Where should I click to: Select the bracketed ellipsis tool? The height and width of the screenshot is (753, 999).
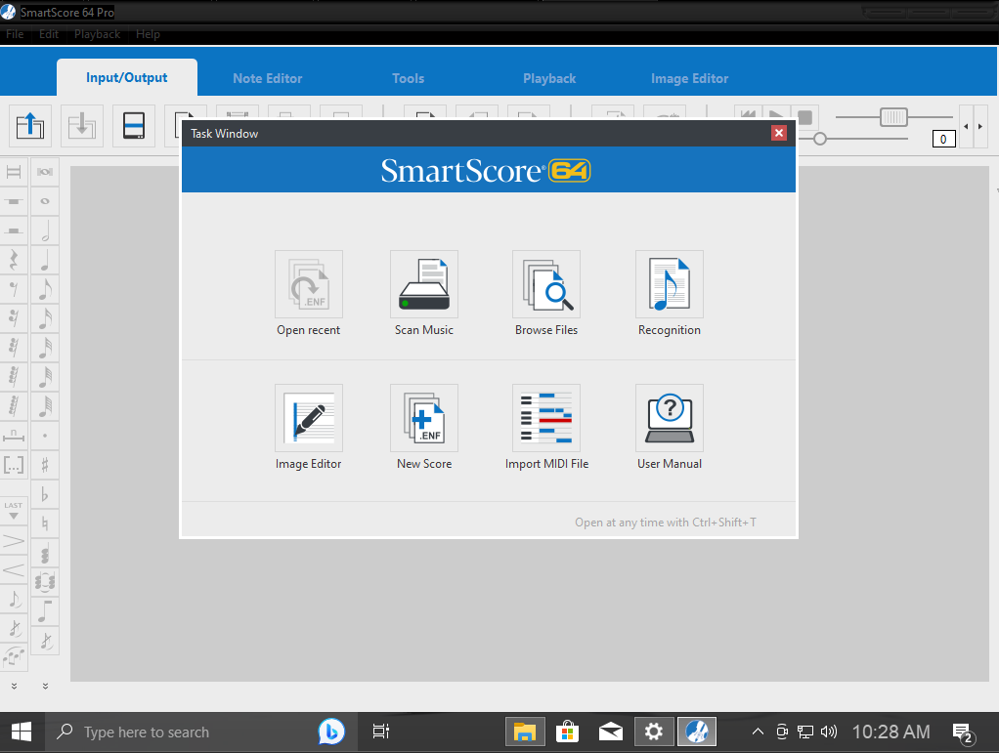[x=14, y=465]
